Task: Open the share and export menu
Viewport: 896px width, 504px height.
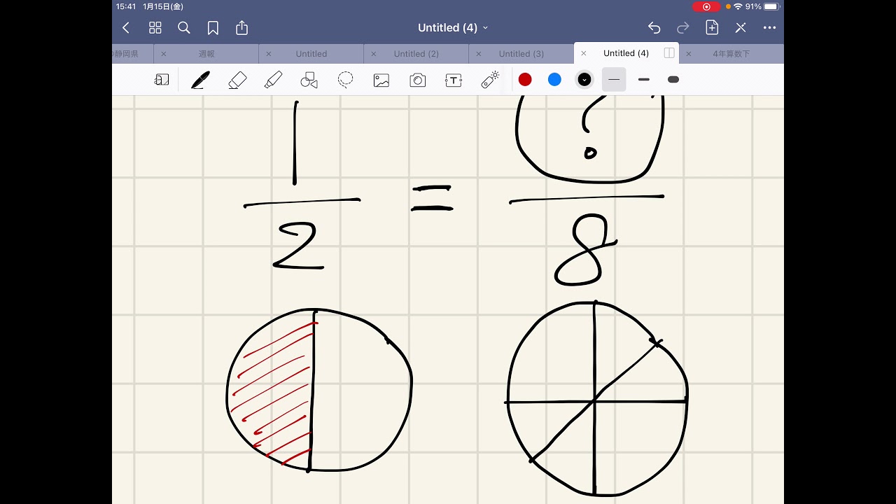Action: pyautogui.click(x=242, y=27)
